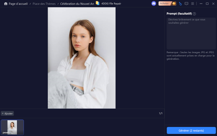Image resolution: width=217 pixels, height=136 pixels.
Task: Click the 4DDiG File Repair logo icon
Action: 97,3
